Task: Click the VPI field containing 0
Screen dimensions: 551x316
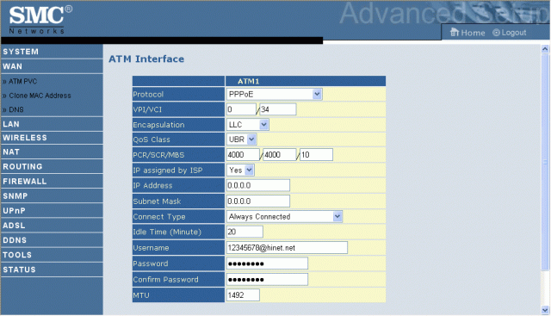Action: pyautogui.click(x=241, y=109)
